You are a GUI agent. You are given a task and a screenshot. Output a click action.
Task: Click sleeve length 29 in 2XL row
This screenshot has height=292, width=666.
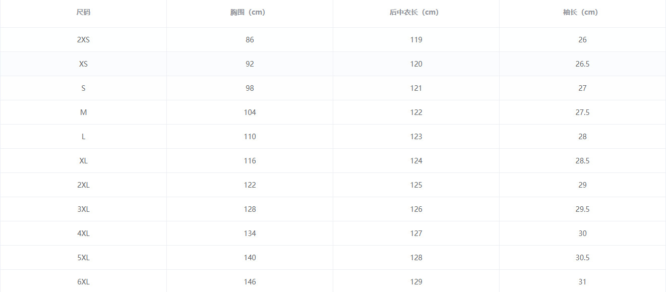pyautogui.click(x=582, y=185)
